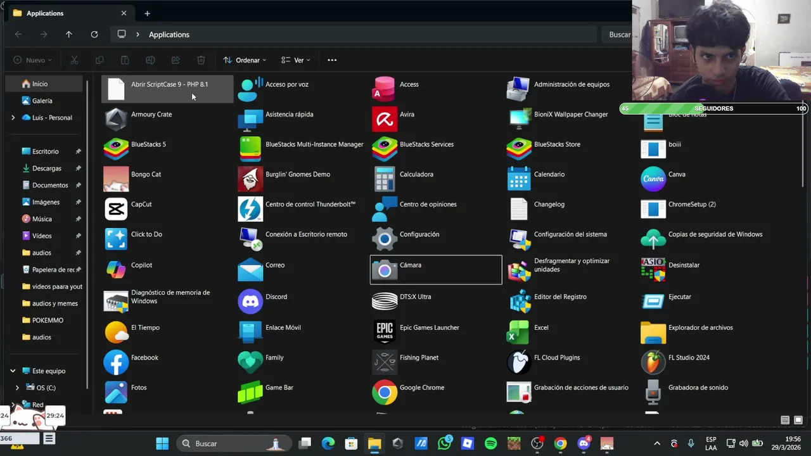Open the Bongo Cat app icon
Viewport: 811px width, 456px height.
tap(116, 179)
